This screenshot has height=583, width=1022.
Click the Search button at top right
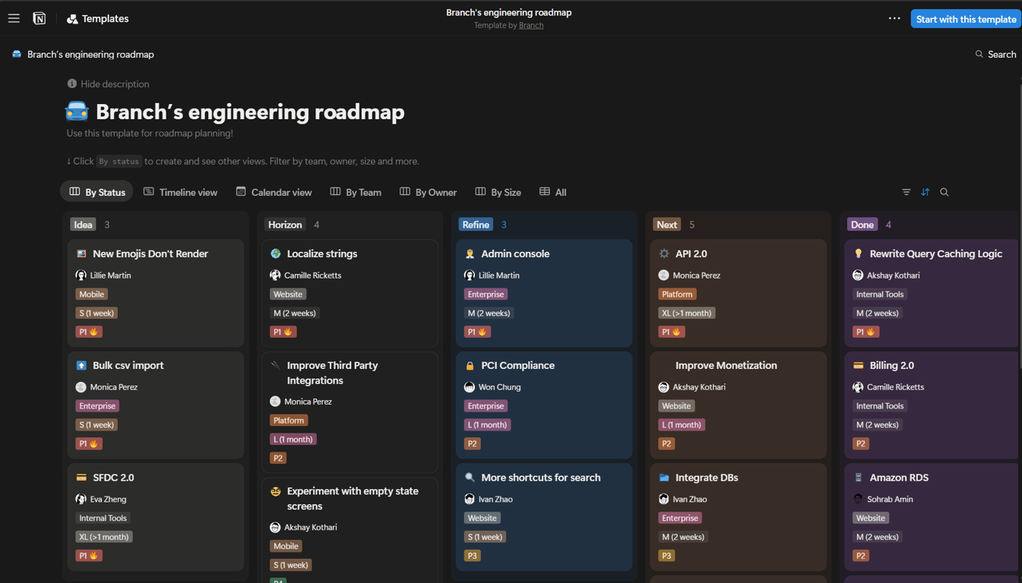995,54
